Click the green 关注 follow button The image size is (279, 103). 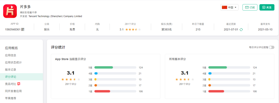(267, 7)
